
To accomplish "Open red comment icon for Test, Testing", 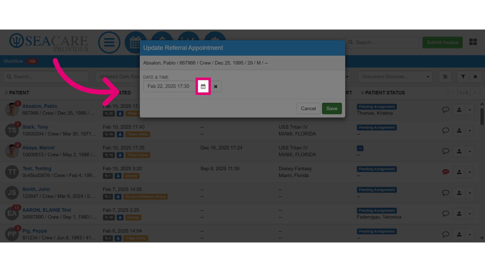I will click(445, 172).
